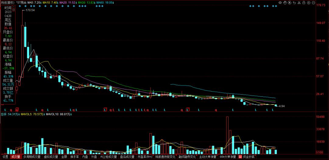329x160 pixels.
Task: Click the 50498 volume axis value
Action: tap(320, 117)
